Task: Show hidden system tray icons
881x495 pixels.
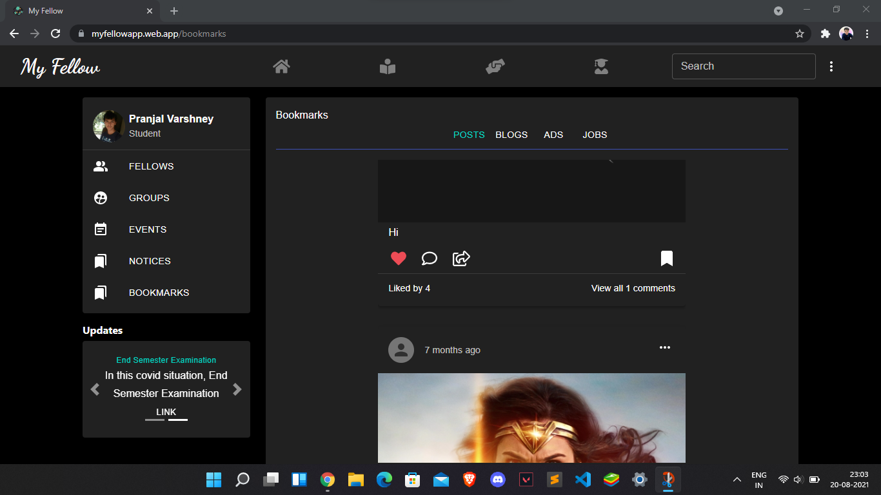Action: [737, 480]
